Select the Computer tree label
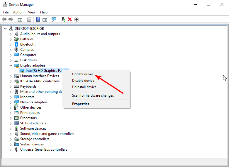Viewport: 229px width, 167px height. (x=28, y=55)
